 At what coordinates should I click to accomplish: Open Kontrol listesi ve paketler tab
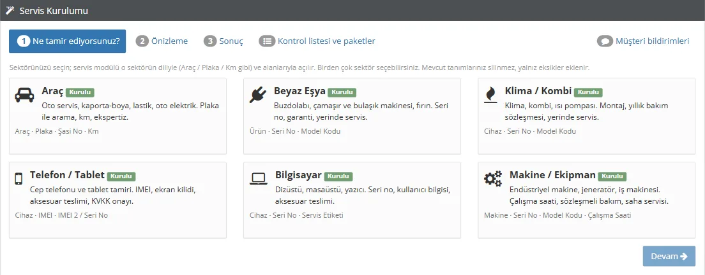(x=317, y=41)
